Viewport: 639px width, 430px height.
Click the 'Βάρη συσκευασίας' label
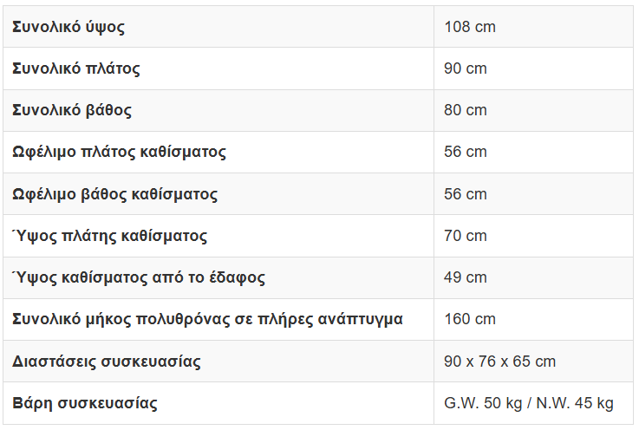pyautogui.click(x=85, y=403)
